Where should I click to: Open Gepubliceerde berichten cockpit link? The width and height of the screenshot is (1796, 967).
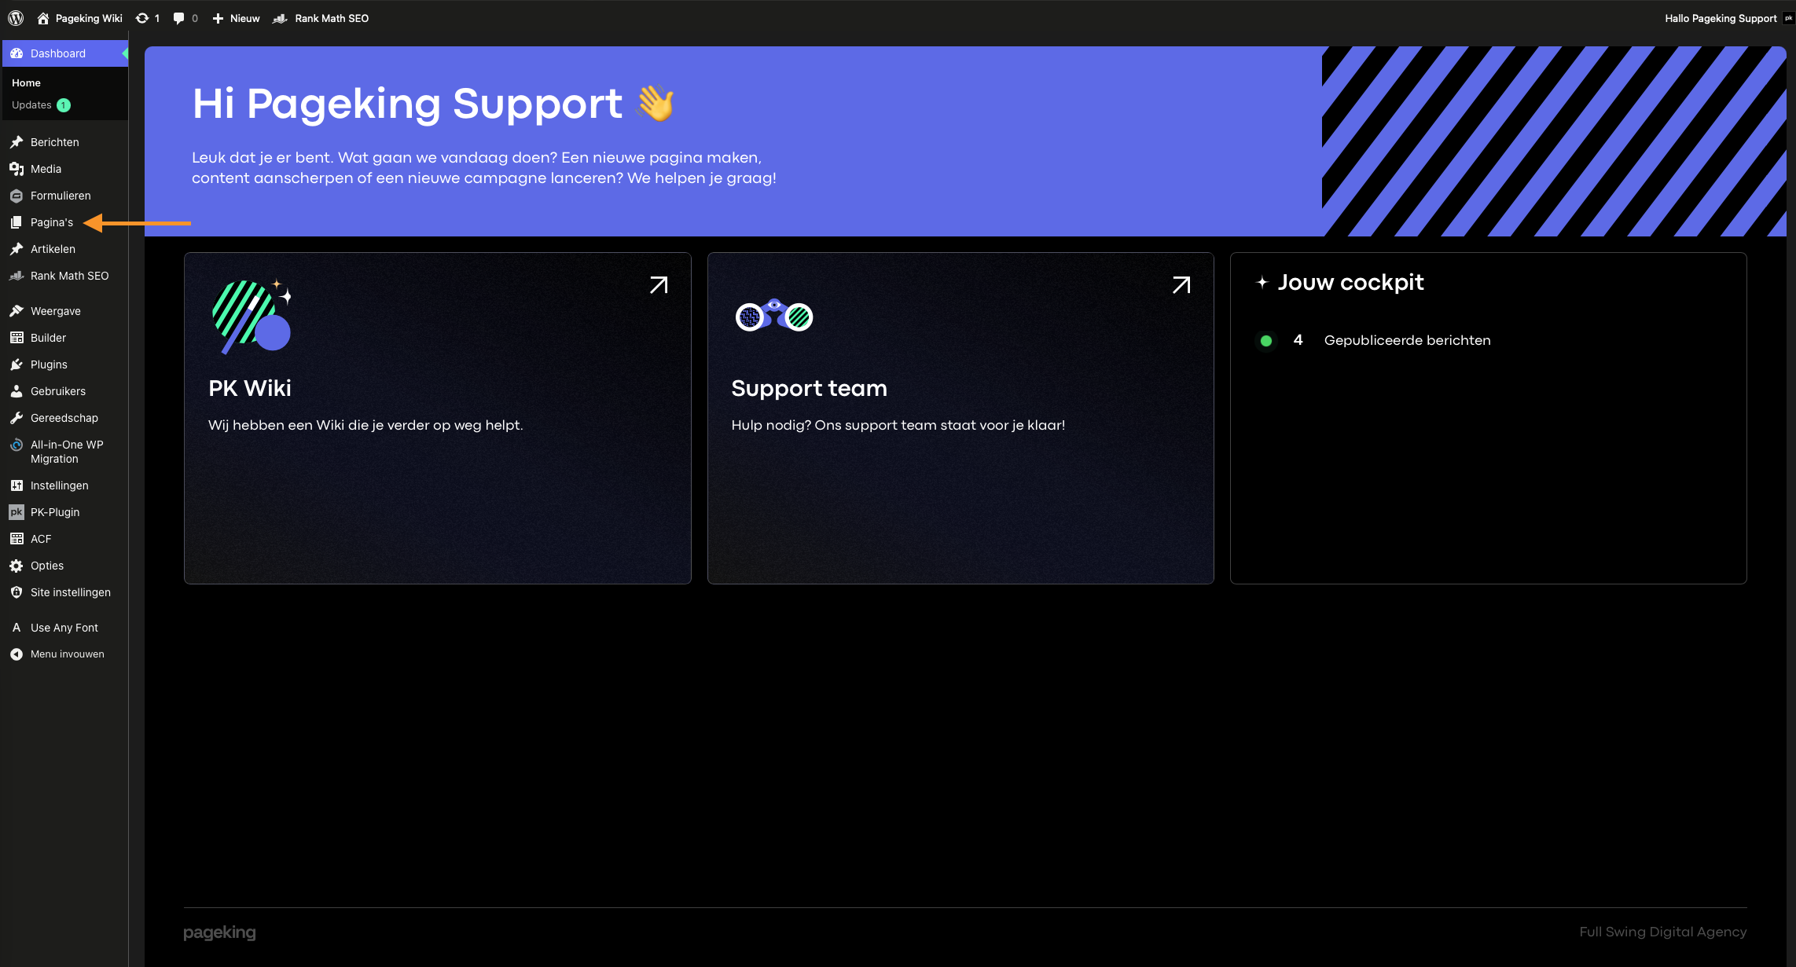click(1407, 340)
